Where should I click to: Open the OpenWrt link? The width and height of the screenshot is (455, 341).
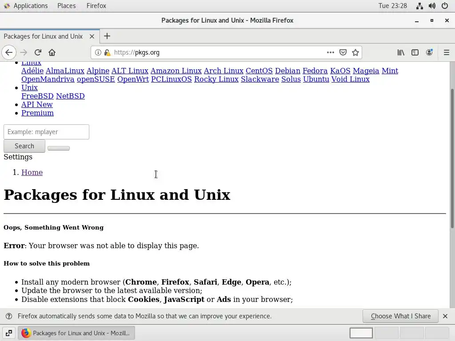pos(133,79)
